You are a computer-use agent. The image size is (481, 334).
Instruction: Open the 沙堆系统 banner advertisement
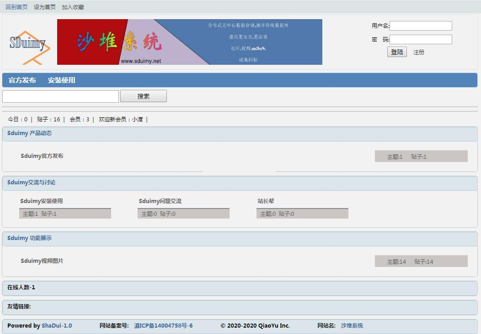click(190, 42)
